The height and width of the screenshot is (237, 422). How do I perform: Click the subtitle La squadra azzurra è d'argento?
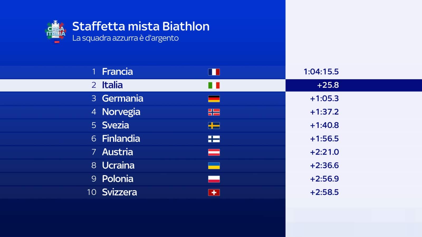[x=125, y=38]
